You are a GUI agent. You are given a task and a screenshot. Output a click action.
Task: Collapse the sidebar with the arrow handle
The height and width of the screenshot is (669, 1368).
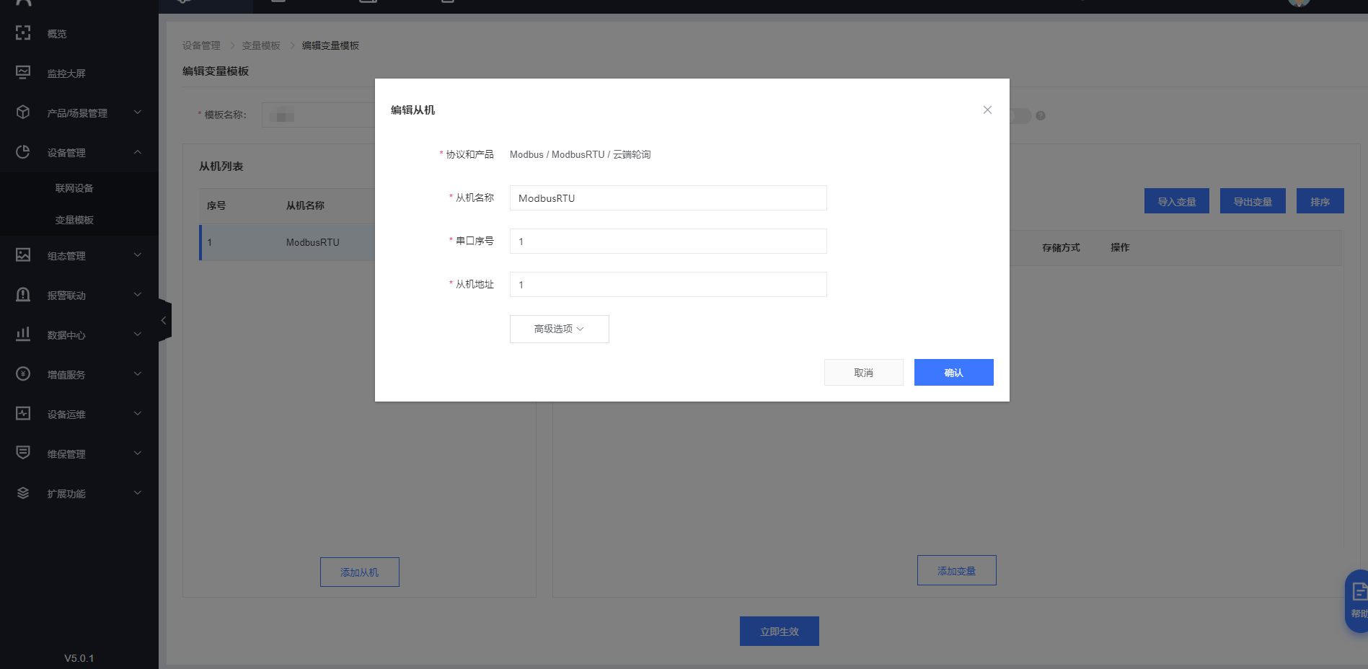click(164, 320)
